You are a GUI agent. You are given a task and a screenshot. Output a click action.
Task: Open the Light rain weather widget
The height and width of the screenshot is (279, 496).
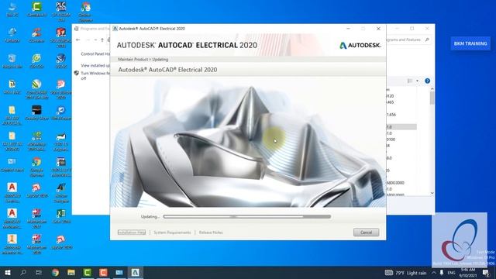tap(411, 273)
